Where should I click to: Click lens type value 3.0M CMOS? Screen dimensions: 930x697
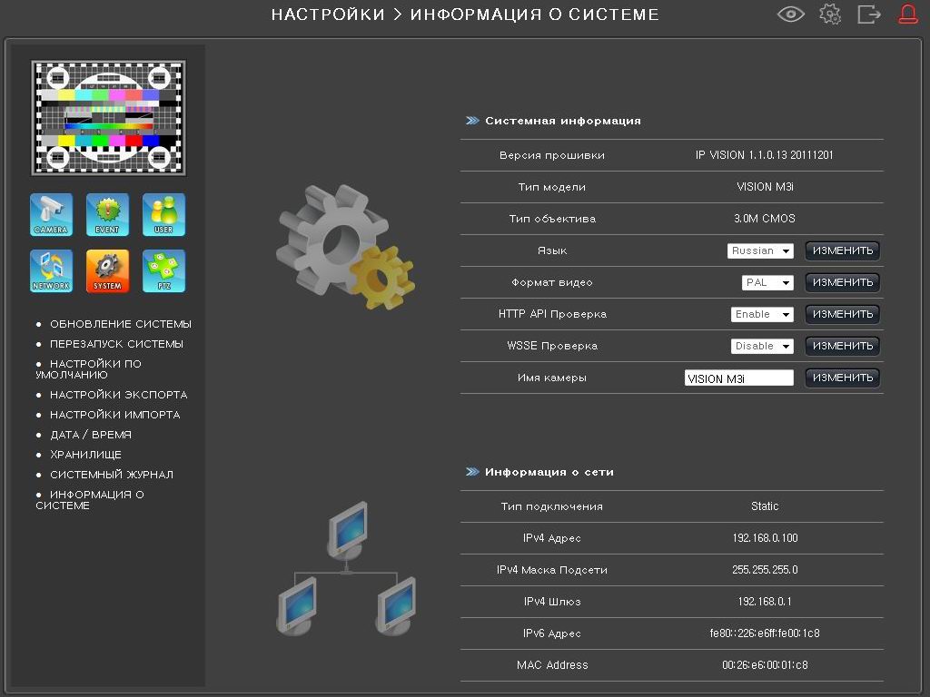pos(765,219)
